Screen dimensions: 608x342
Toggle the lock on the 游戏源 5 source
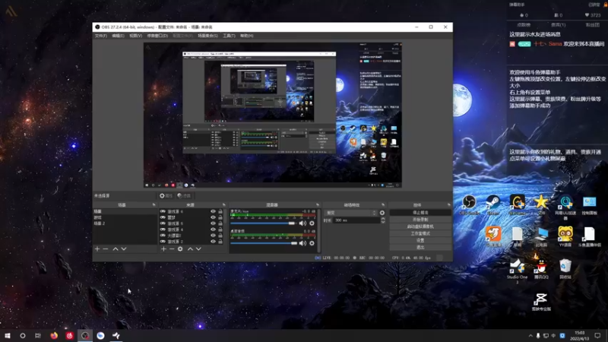tap(220, 223)
